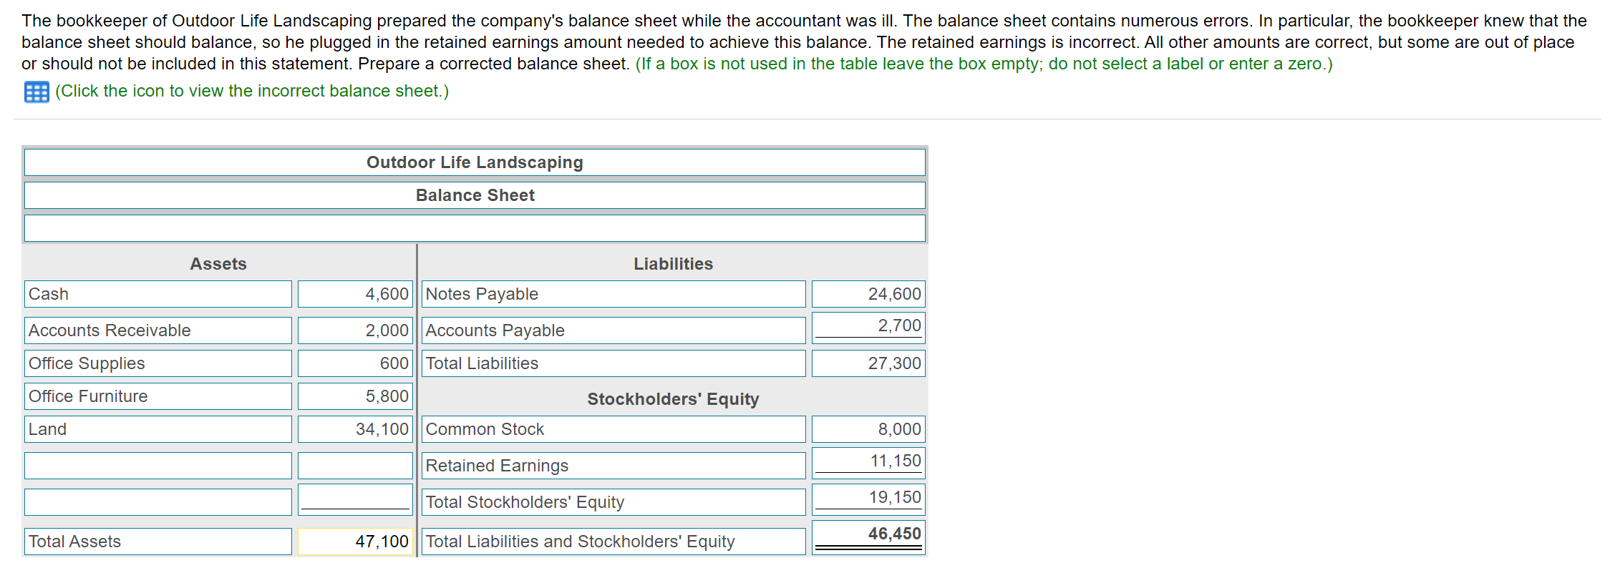
Task: Click the Notes Payable amount 24,600
Action: [x=868, y=294]
